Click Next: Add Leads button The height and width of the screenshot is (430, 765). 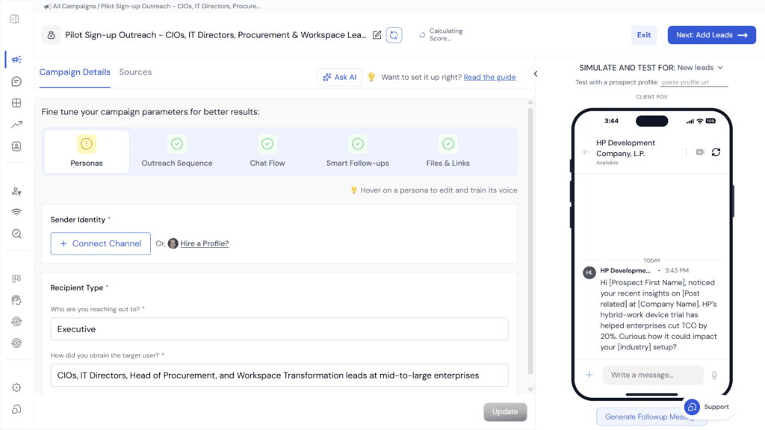click(x=712, y=35)
